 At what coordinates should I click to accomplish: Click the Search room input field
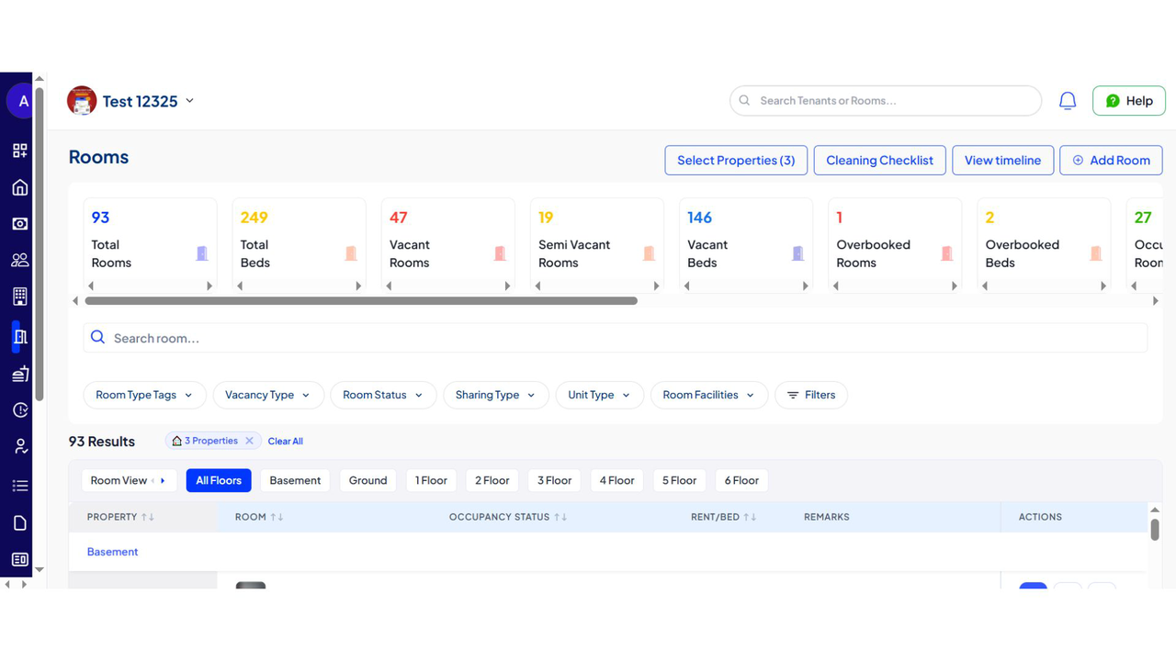[x=616, y=338]
